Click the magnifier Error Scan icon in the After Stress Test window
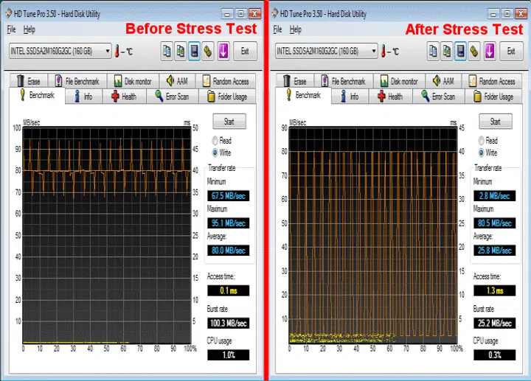The image size is (531, 381). [426, 97]
